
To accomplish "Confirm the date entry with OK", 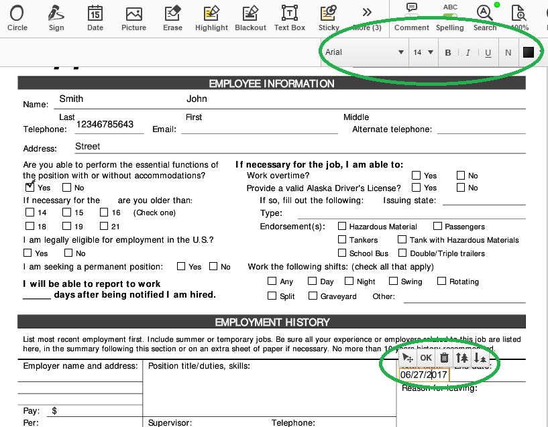I will [426, 358].
